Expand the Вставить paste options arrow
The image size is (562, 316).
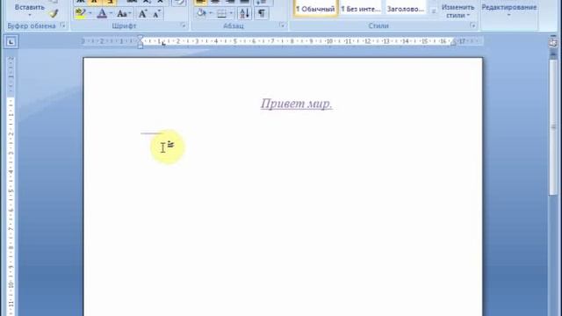pos(30,15)
